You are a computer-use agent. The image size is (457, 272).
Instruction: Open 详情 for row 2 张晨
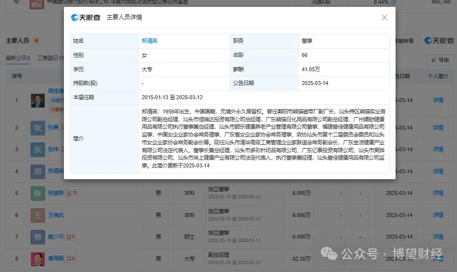click(x=438, y=128)
